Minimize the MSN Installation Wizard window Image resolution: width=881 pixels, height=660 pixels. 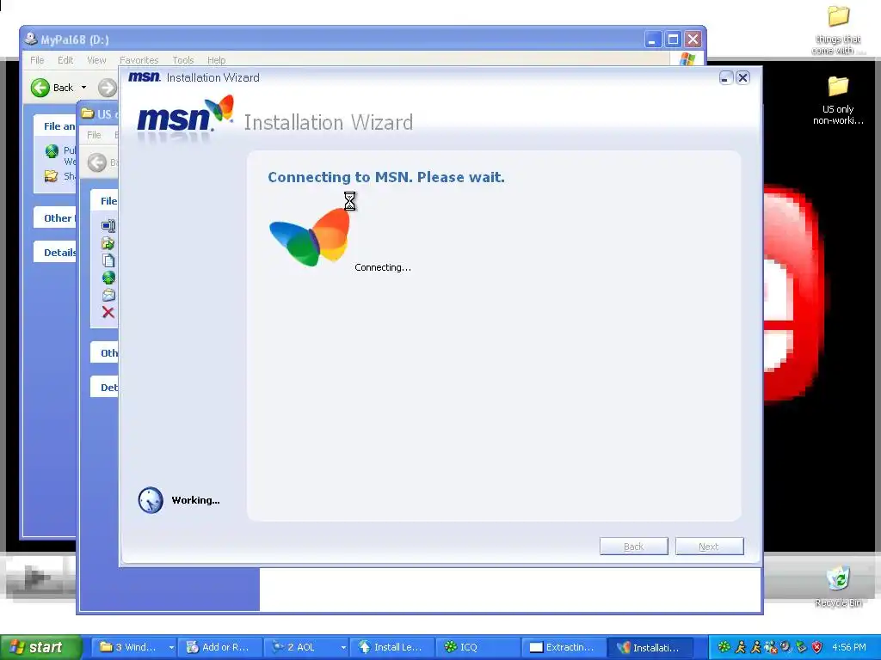[x=725, y=78]
